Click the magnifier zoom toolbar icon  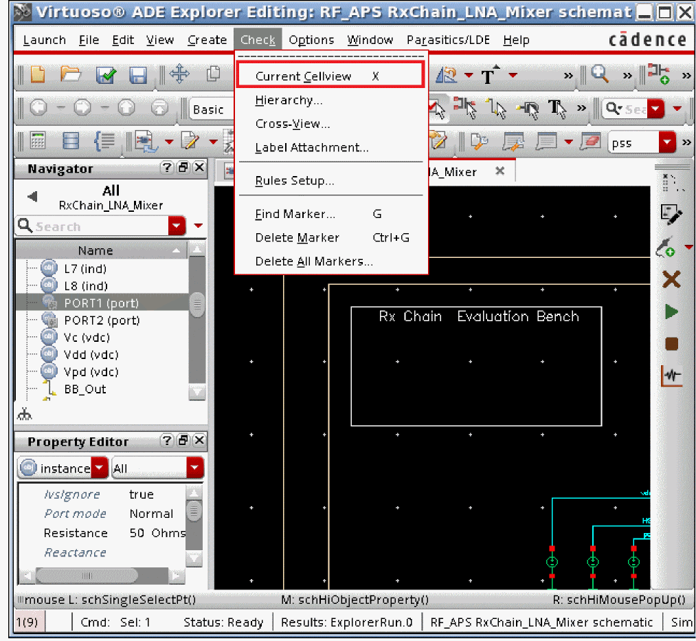[600, 75]
